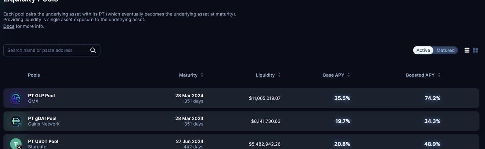Switch to grid view layout icon
The width and height of the screenshot is (485, 149).
[x=476, y=50]
